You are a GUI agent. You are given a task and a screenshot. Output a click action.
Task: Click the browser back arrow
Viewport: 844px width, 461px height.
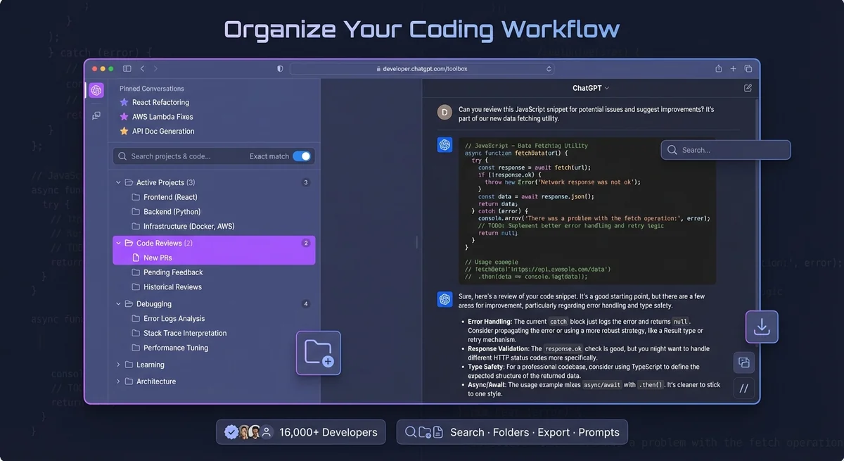pos(141,68)
